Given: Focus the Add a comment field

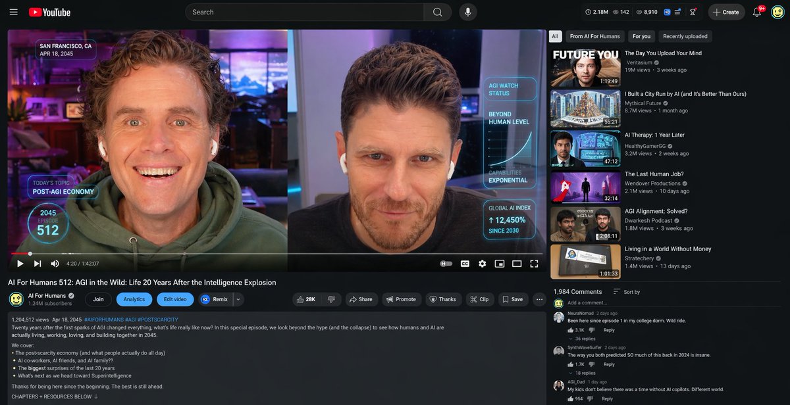Looking at the screenshot, I should (x=675, y=302).
